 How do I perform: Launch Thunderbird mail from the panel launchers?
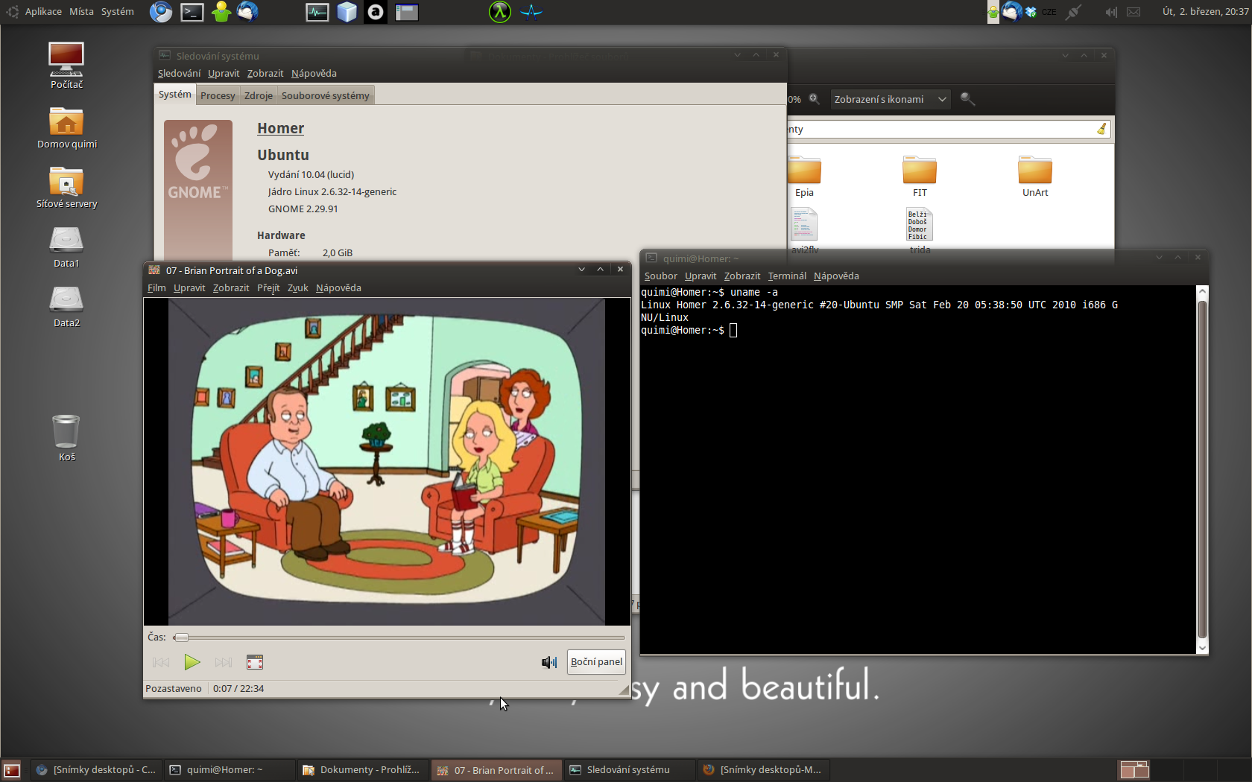point(248,12)
